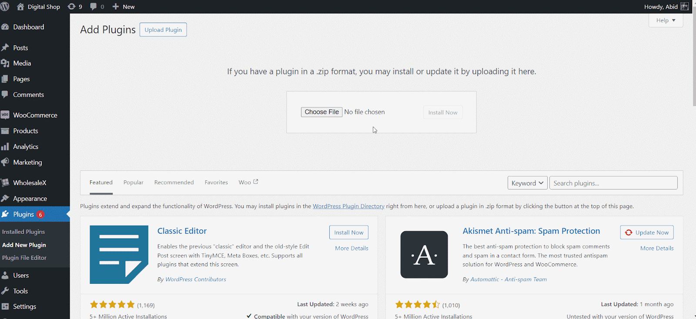The width and height of the screenshot is (696, 319).
Task: Click the WholesaleX icon in sidebar
Action: coord(5,183)
